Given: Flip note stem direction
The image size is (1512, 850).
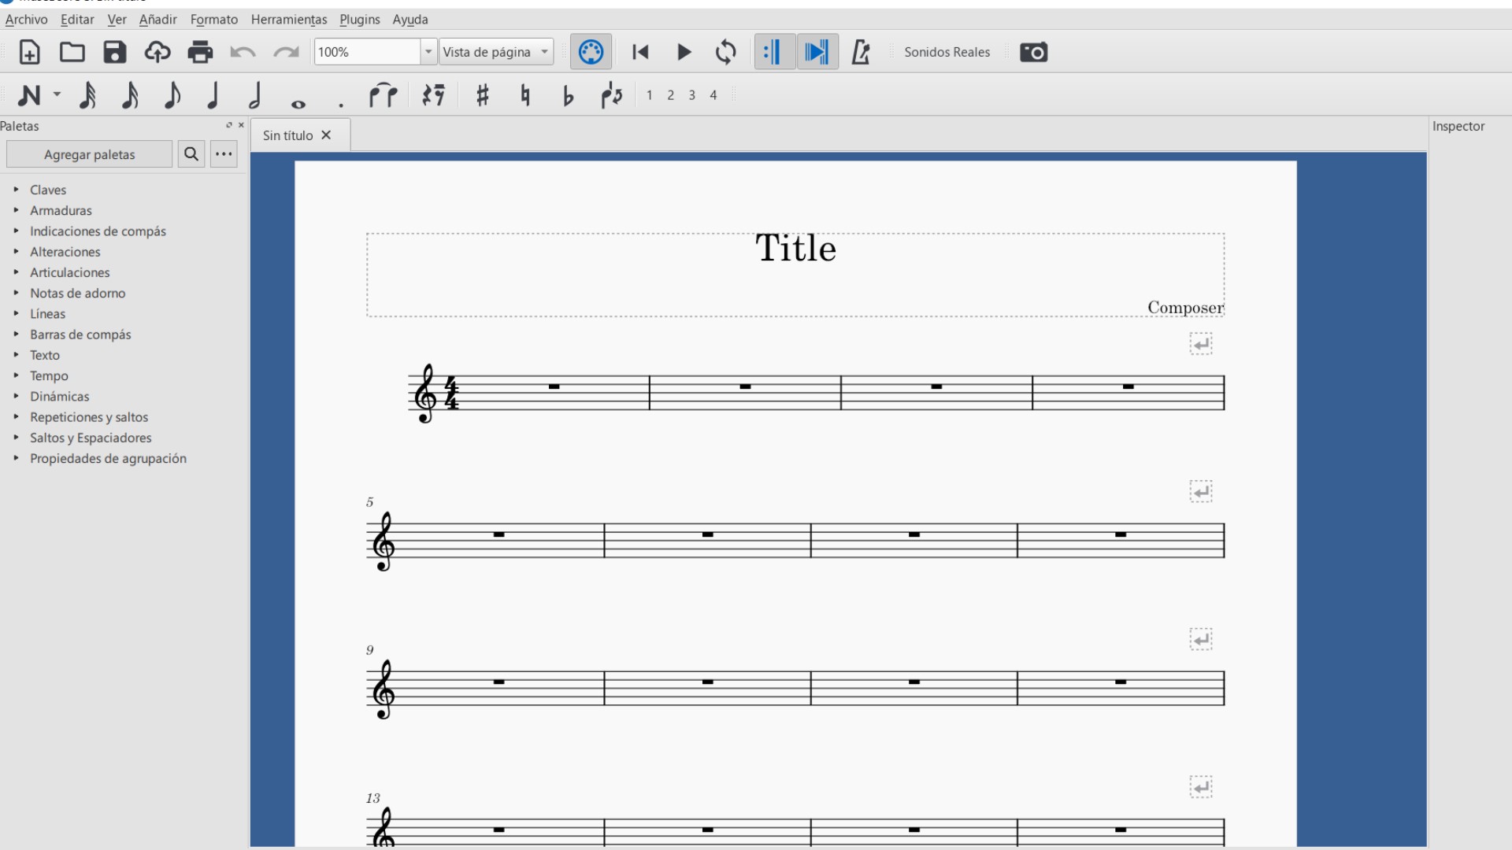Looking at the screenshot, I should [x=613, y=95].
